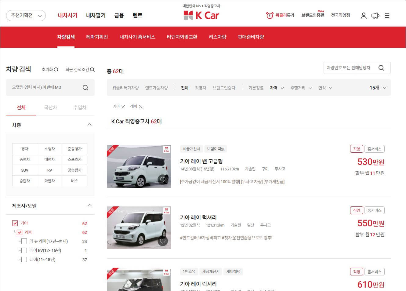The width and height of the screenshot is (406, 291).
Task: Open the 렌트 menu
Action: coord(138,15)
